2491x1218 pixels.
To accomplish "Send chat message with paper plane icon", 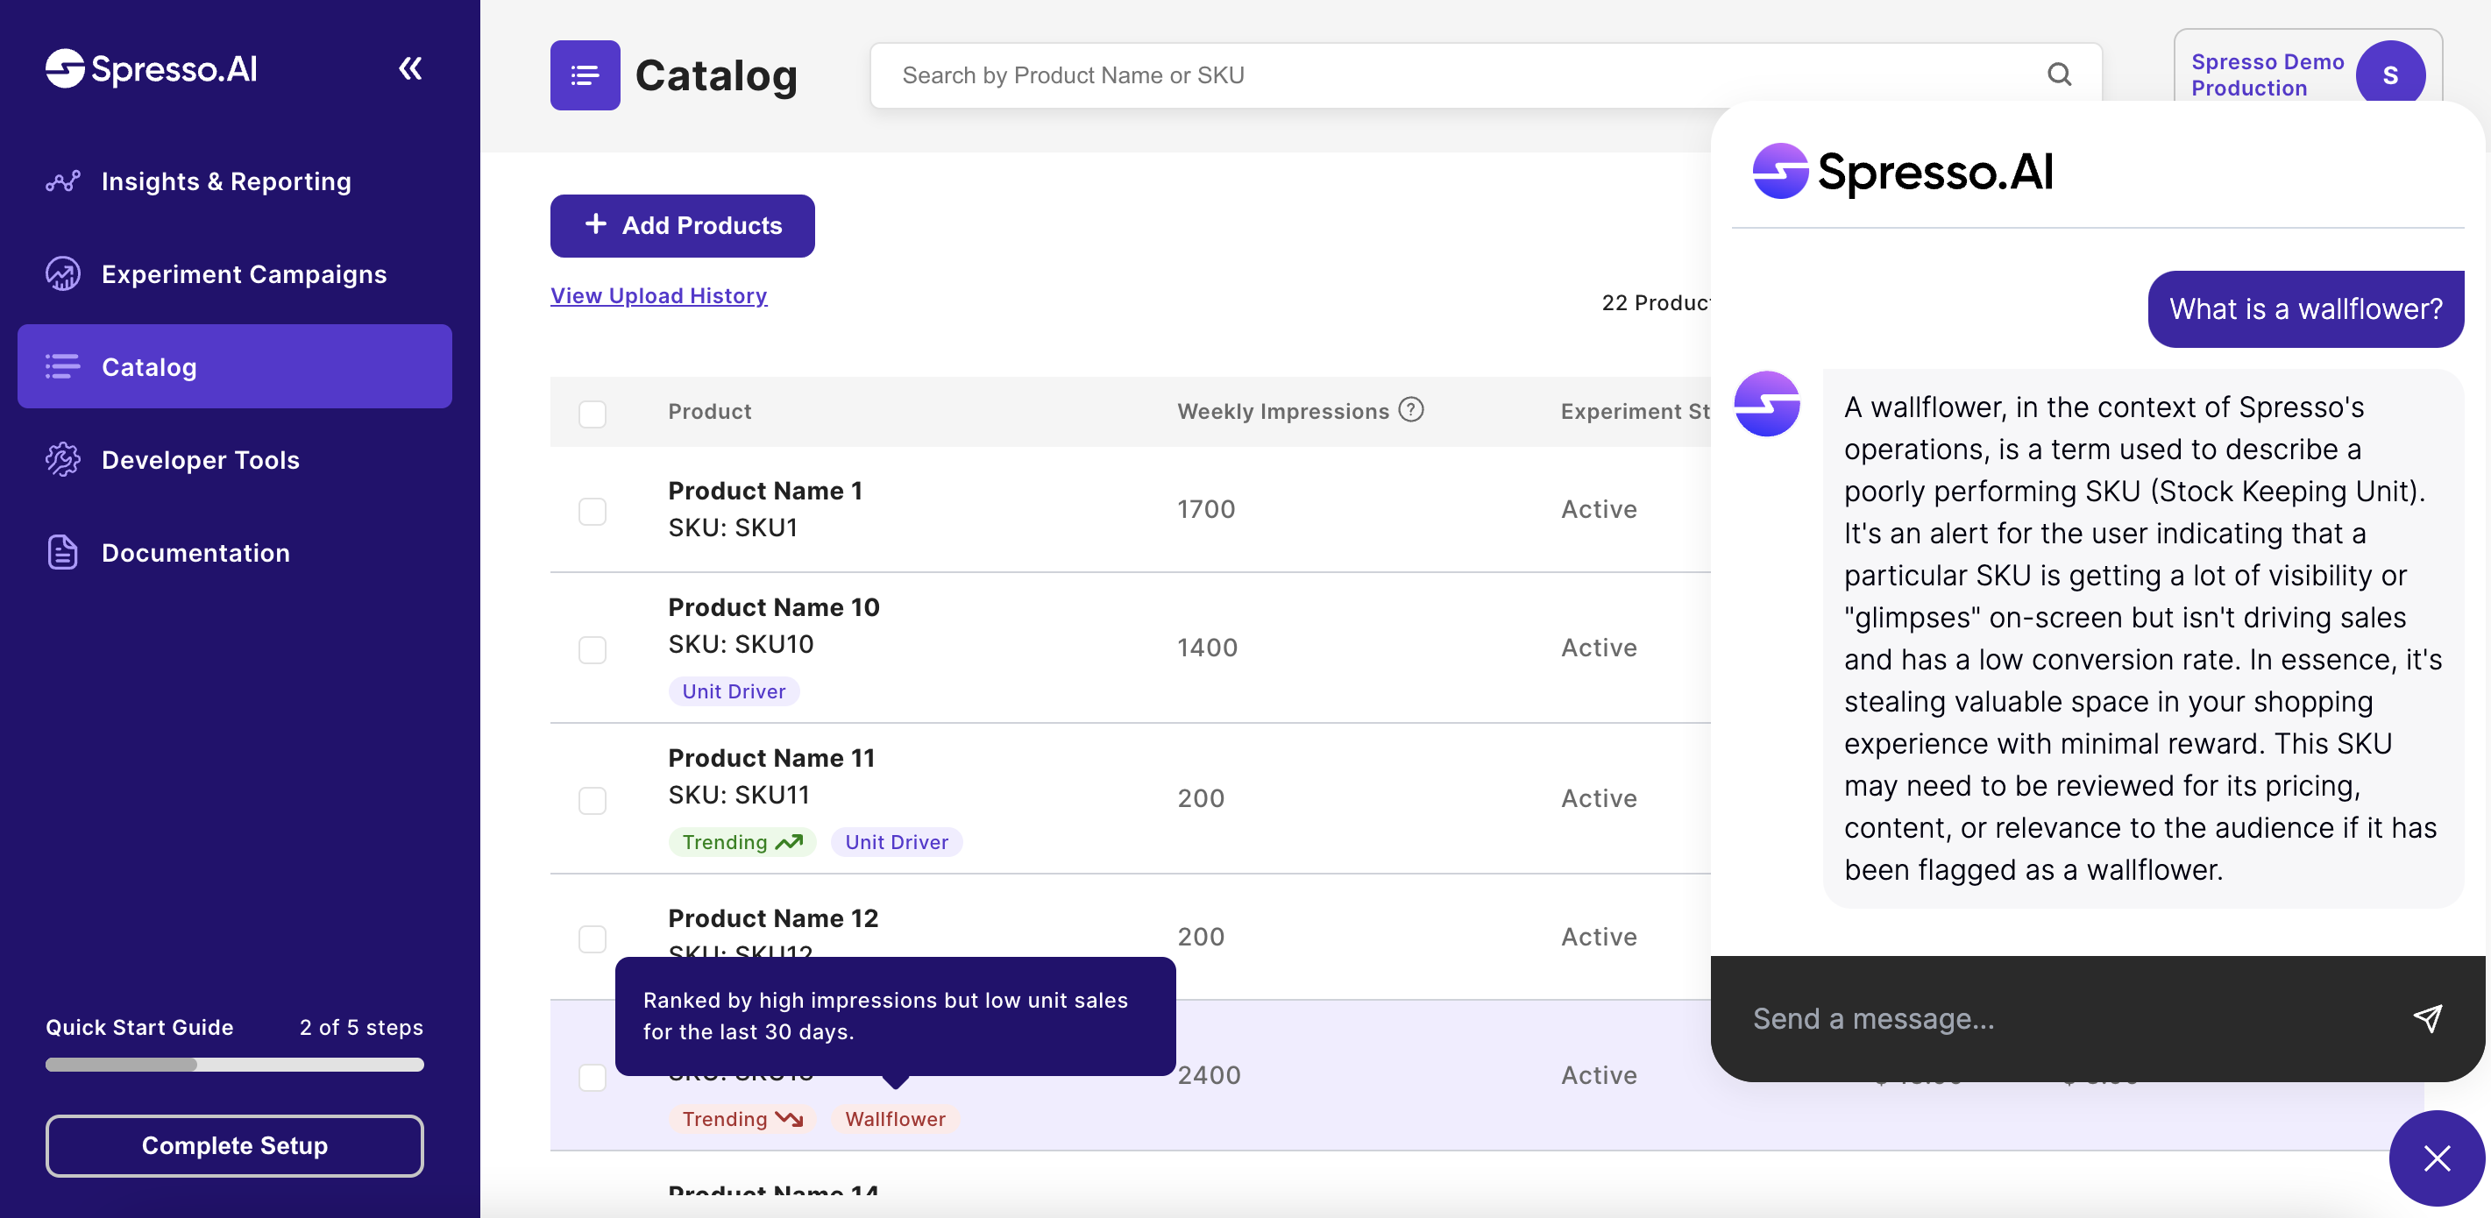I will [x=2427, y=1018].
